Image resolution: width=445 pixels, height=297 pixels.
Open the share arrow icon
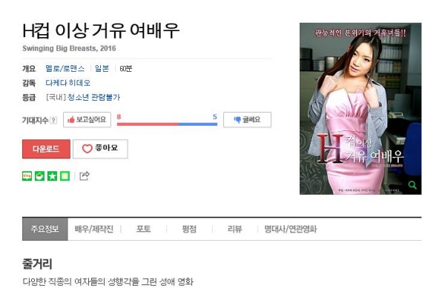(85, 176)
